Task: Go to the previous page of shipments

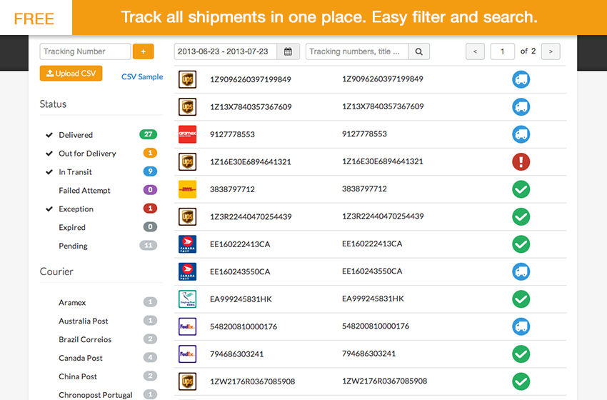Action: 475,51
